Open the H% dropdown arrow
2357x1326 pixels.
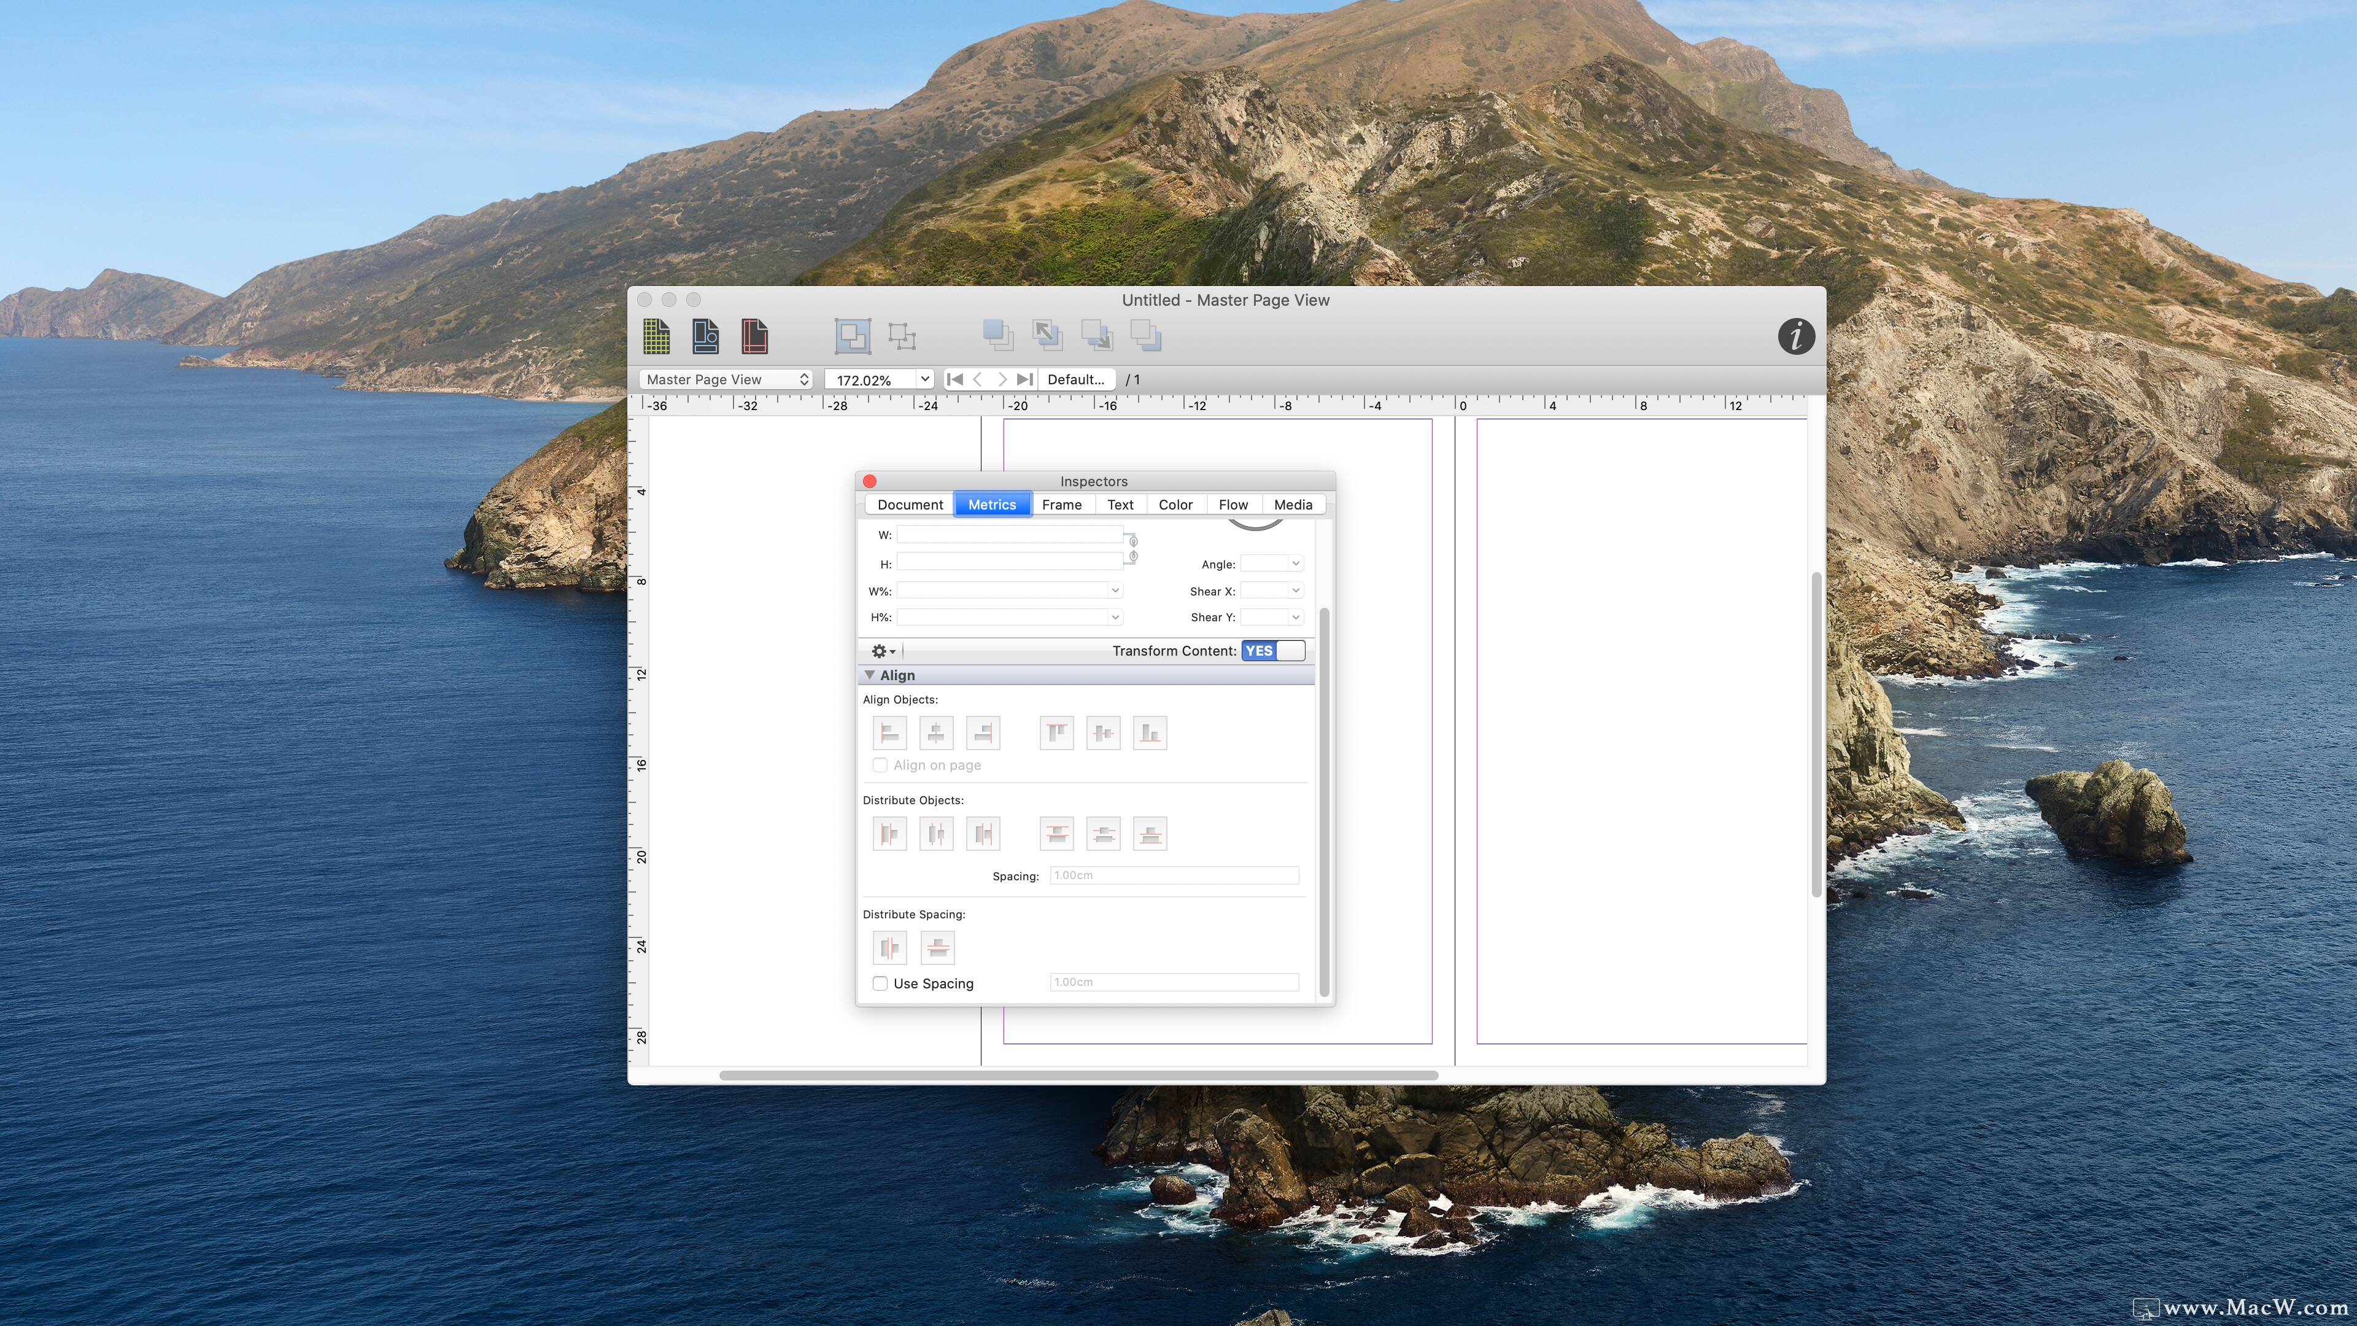[1115, 618]
